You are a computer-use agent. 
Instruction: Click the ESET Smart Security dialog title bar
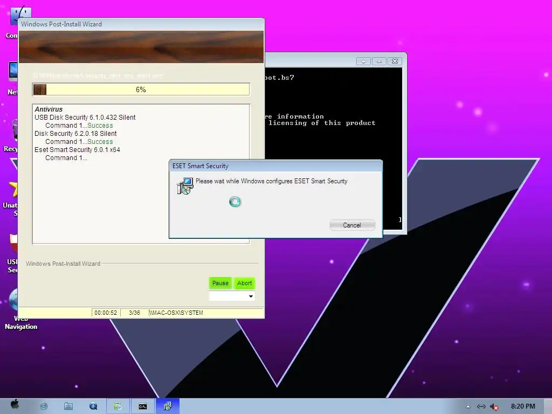(x=275, y=166)
